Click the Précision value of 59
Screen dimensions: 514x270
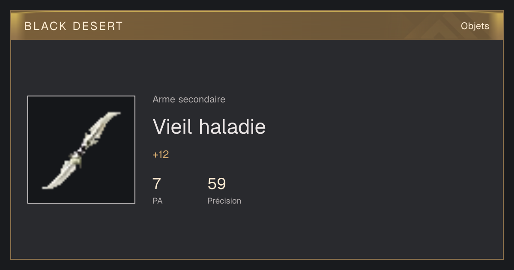point(217,184)
